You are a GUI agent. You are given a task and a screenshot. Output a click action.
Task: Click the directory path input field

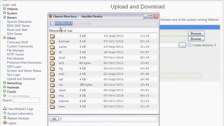point(108,119)
